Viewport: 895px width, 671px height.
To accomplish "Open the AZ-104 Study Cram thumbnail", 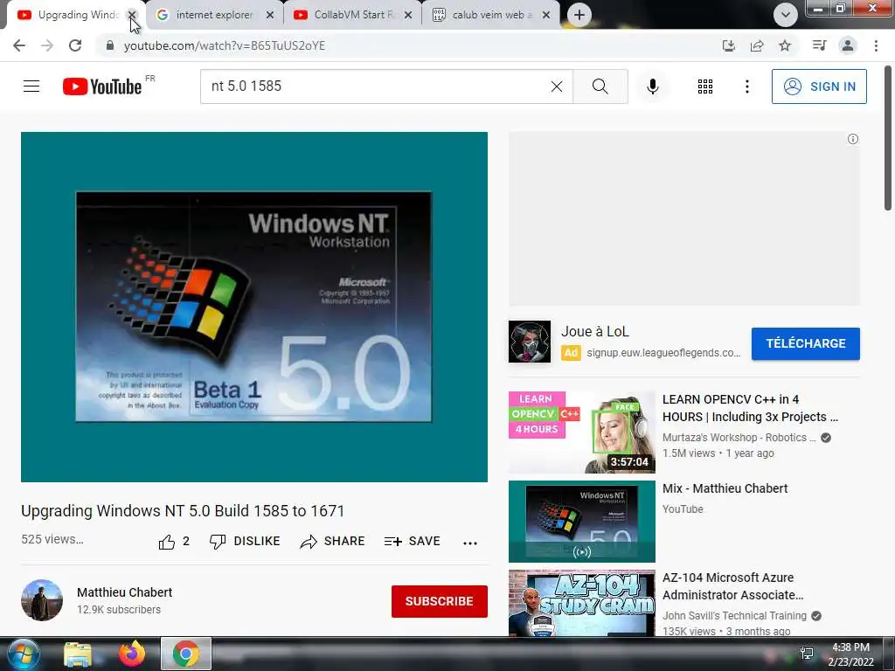I will (x=581, y=603).
